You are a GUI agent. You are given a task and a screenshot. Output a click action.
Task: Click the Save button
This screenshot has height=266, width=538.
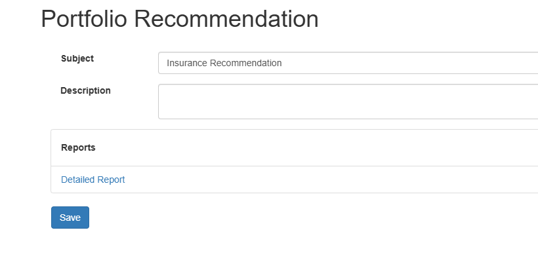(x=70, y=218)
